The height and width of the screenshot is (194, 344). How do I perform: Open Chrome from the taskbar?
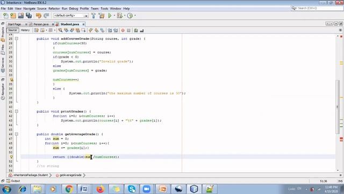[69, 189]
